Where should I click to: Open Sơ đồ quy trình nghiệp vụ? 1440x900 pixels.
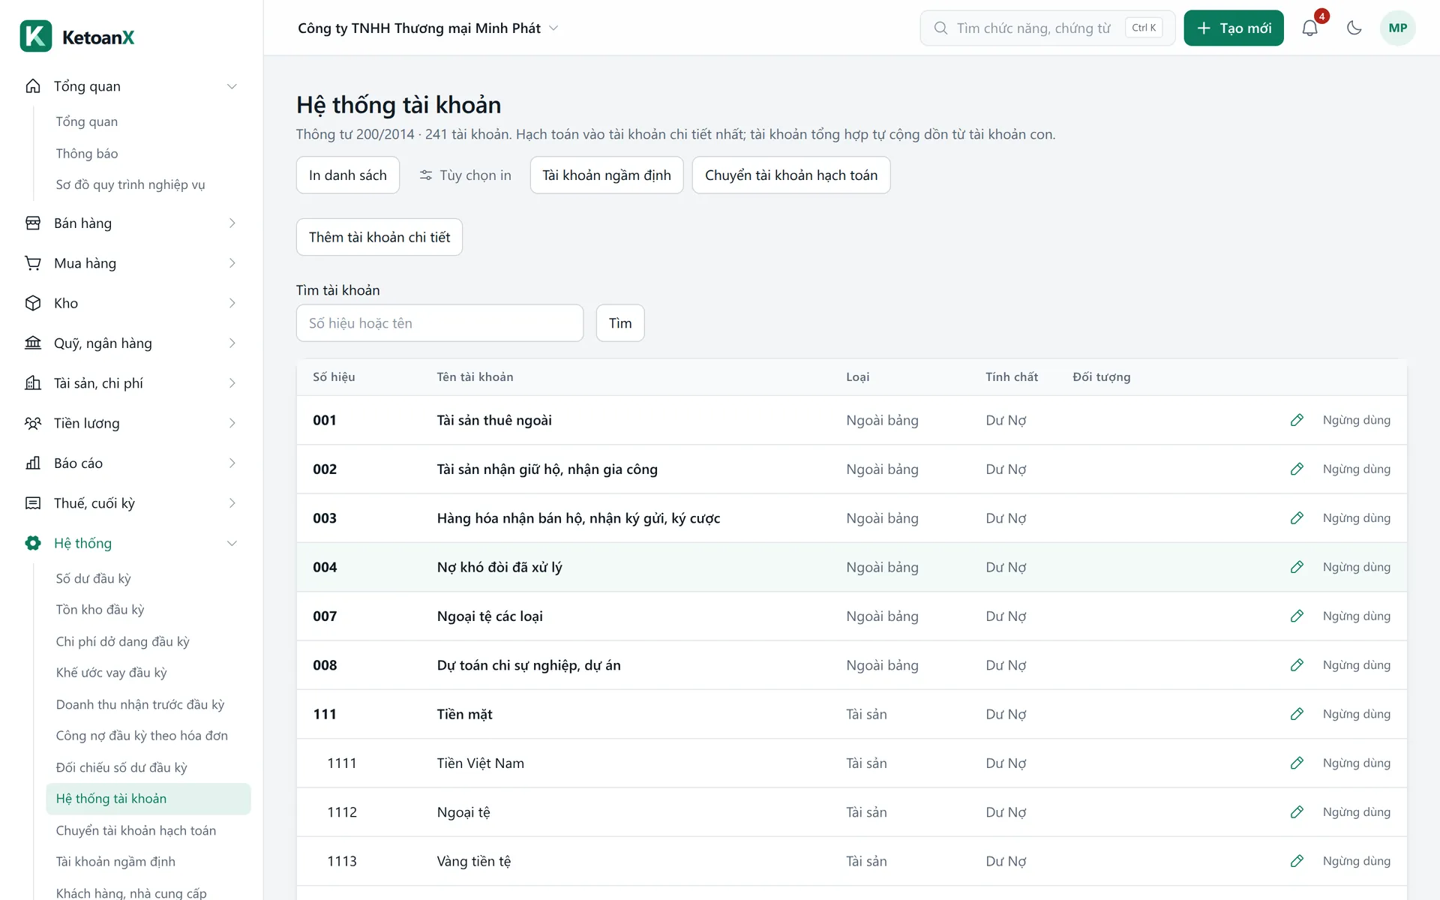coord(130,184)
